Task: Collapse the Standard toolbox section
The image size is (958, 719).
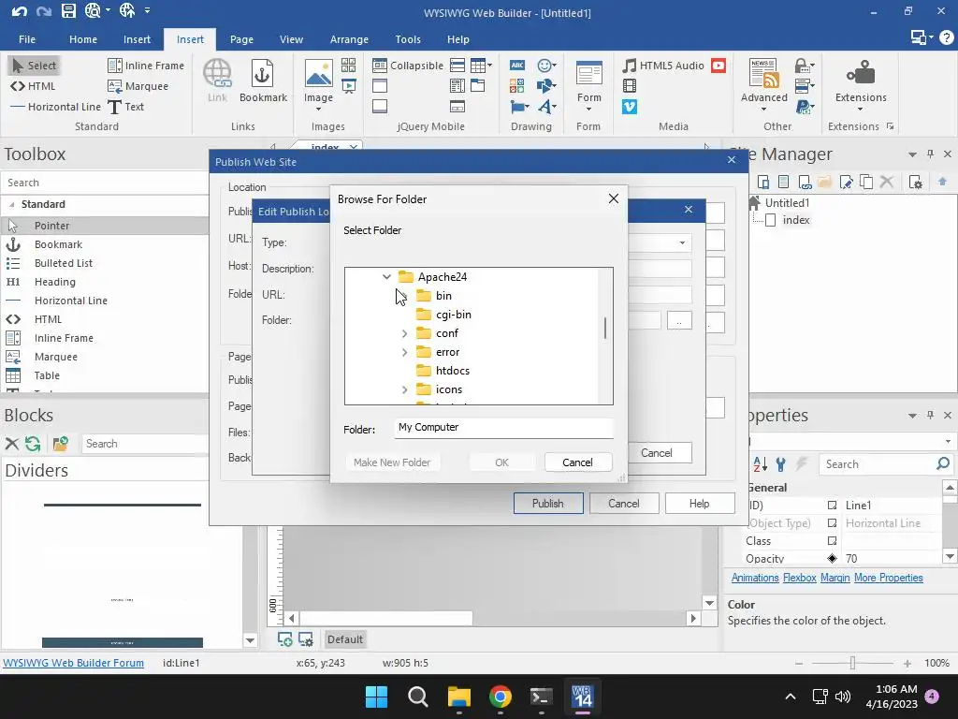Action: coord(12,205)
